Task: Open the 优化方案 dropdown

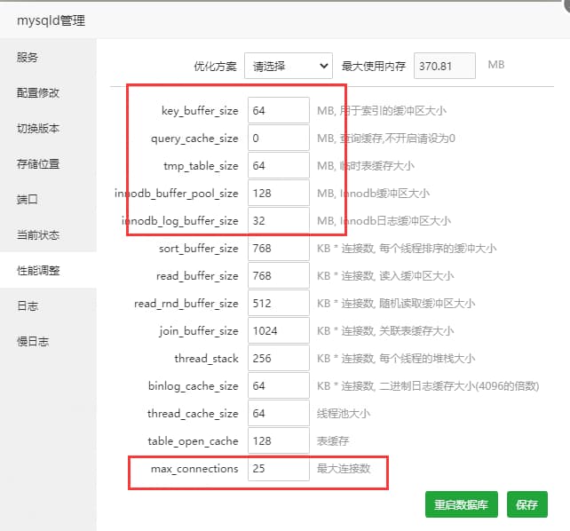Action: click(288, 66)
